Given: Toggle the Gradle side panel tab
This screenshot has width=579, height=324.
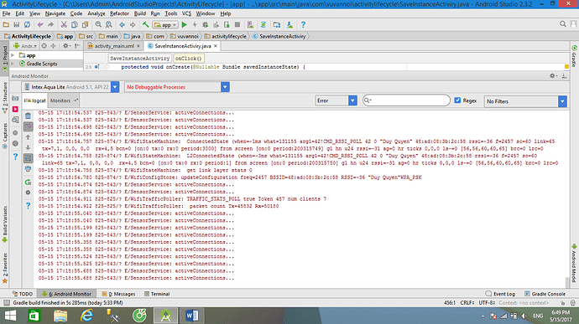Looking at the screenshot, I should pyautogui.click(x=574, y=56).
